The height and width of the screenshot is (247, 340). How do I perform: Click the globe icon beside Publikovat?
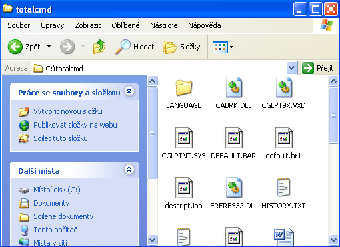click(x=24, y=125)
